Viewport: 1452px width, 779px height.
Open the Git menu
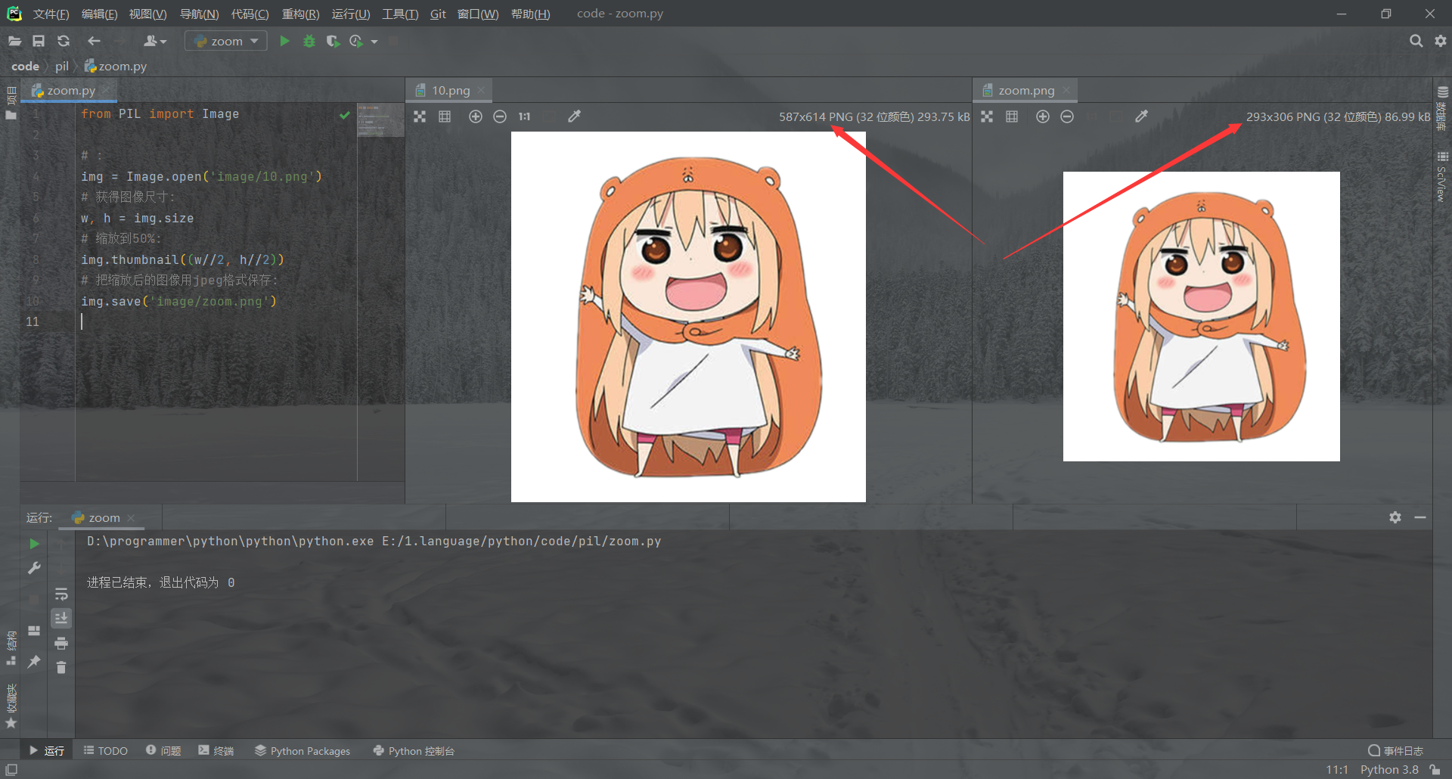coord(438,14)
